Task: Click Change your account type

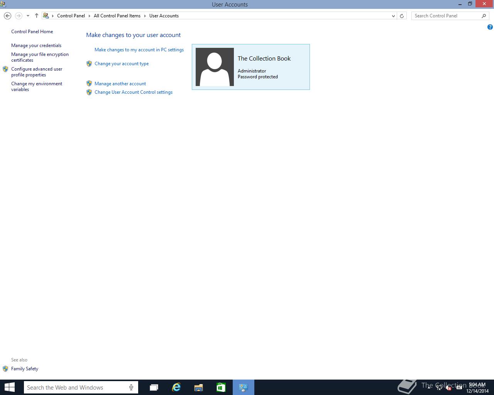Action: [122, 64]
